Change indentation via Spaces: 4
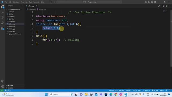The height and width of the screenshot is (97, 172). pos(128,91)
